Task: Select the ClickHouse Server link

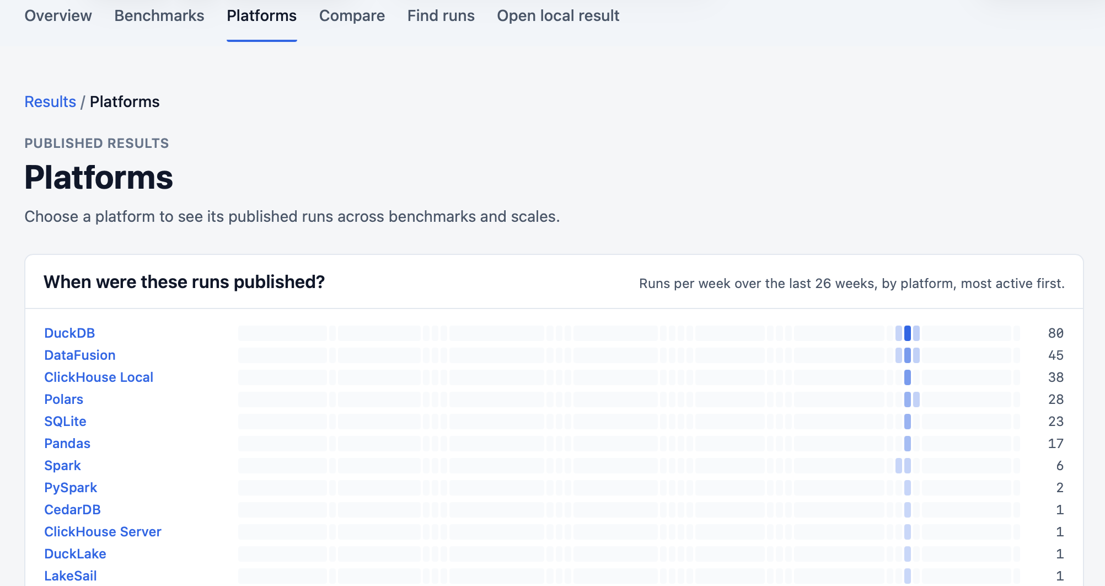Action: pyautogui.click(x=103, y=532)
